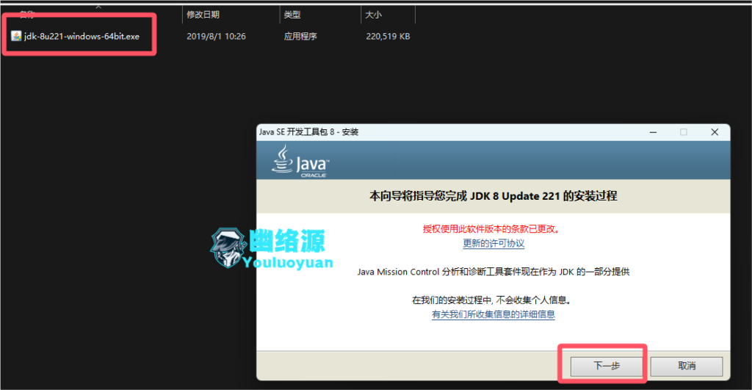Click the 下一步 button in installer

(607, 366)
